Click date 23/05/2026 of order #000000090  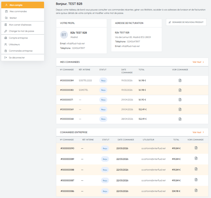coord(122,148)
